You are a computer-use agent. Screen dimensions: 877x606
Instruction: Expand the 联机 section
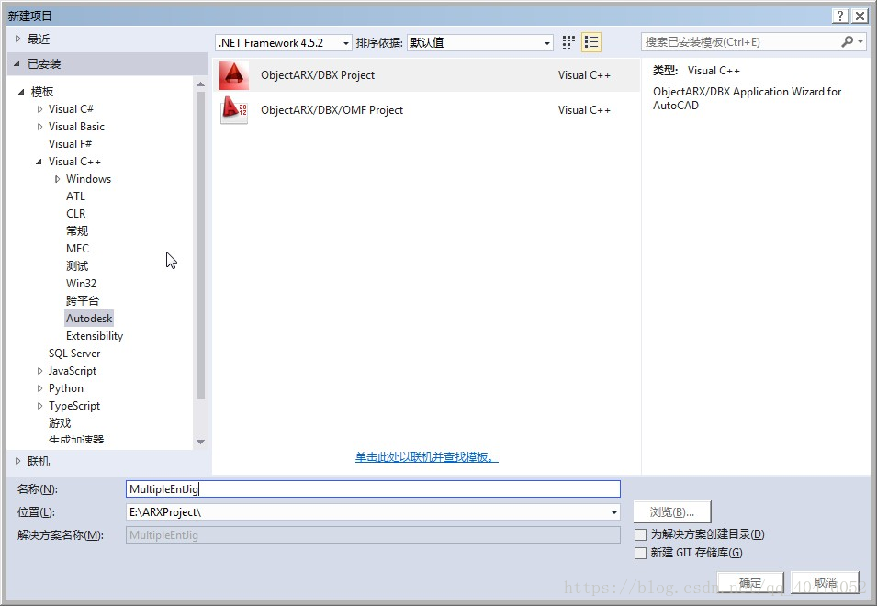click(x=17, y=461)
